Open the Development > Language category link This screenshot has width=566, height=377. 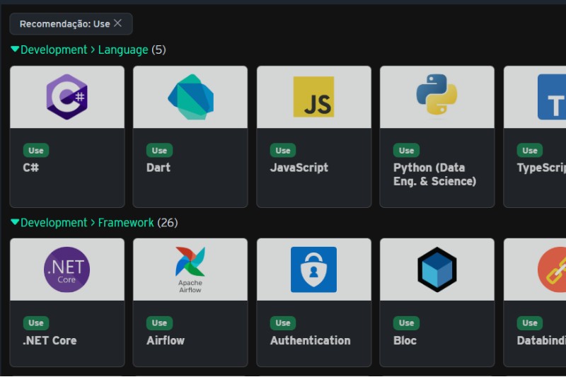tap(84, 50)
